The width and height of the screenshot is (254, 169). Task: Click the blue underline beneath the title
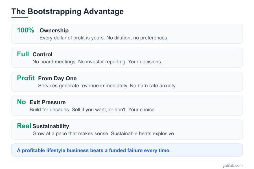(x=20, y=17)
